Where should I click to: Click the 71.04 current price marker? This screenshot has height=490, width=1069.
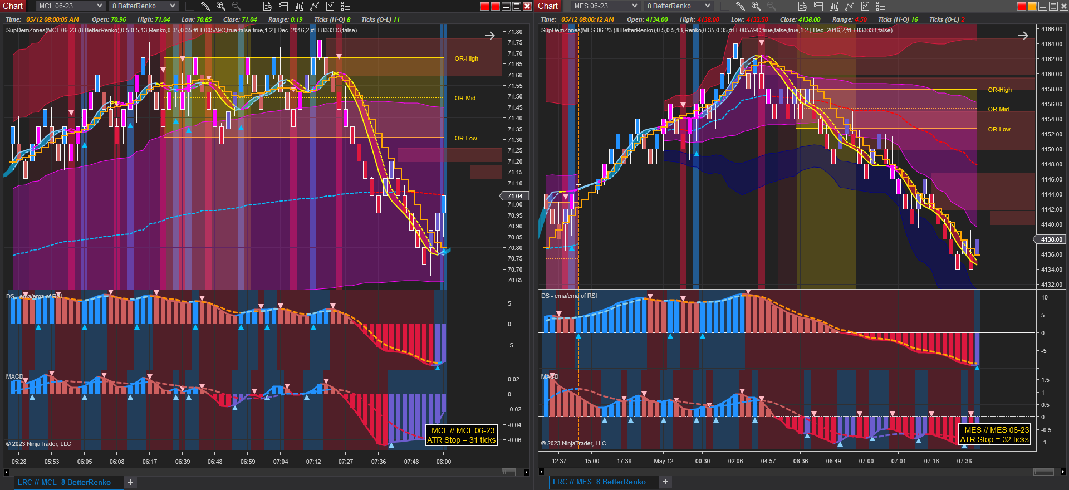pyautogui.click(x=515, y=196)
